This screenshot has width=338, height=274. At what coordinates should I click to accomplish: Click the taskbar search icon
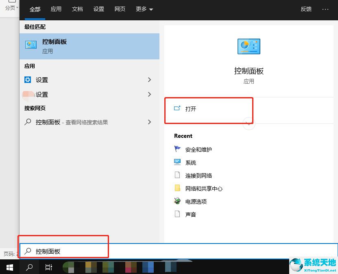[29, 267]
